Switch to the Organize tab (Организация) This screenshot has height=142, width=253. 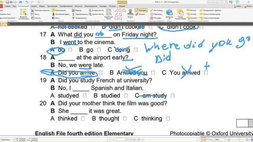pos(52,6)
